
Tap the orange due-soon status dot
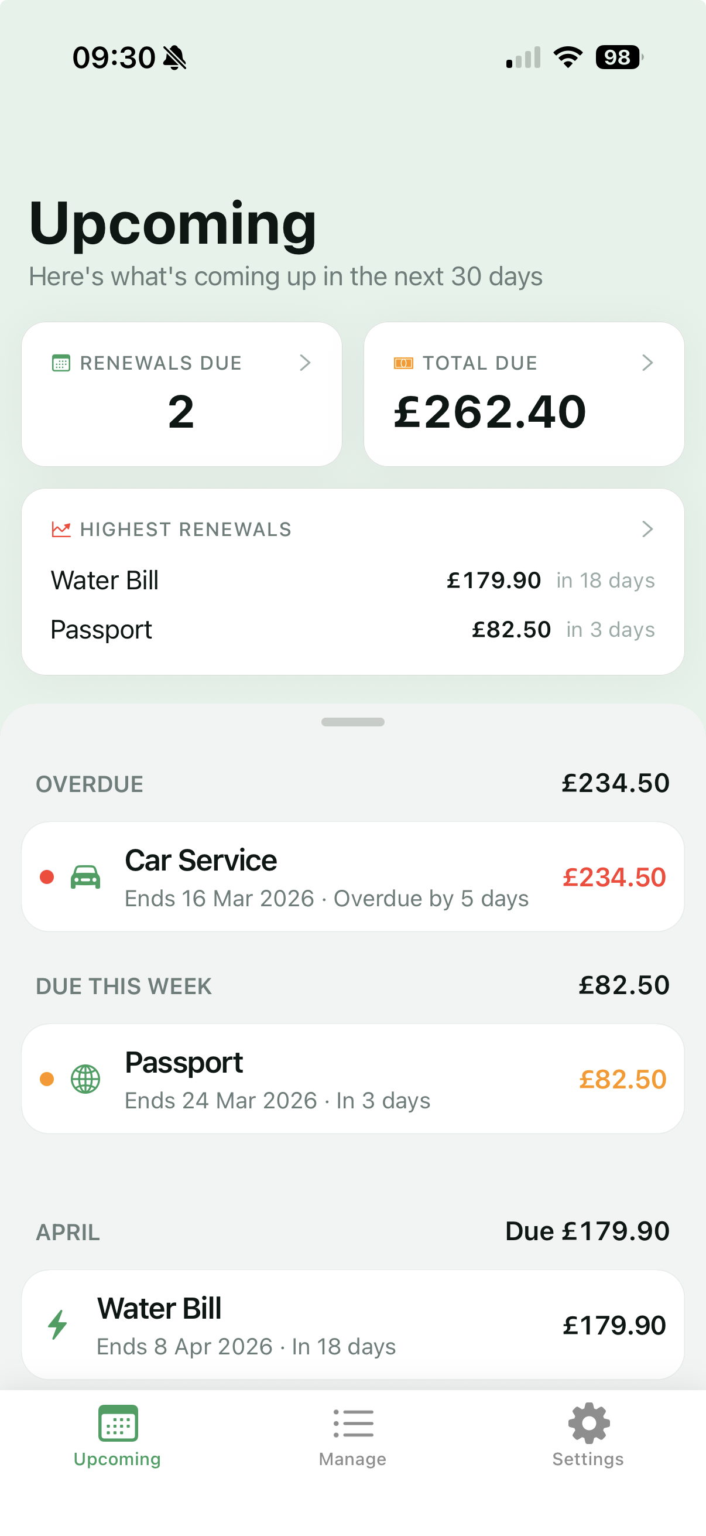pos(47,1078)
